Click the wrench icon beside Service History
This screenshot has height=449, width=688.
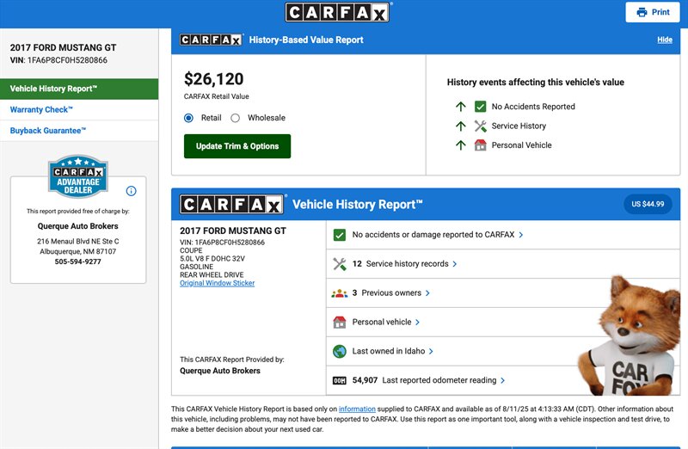(x=480, y=126)
